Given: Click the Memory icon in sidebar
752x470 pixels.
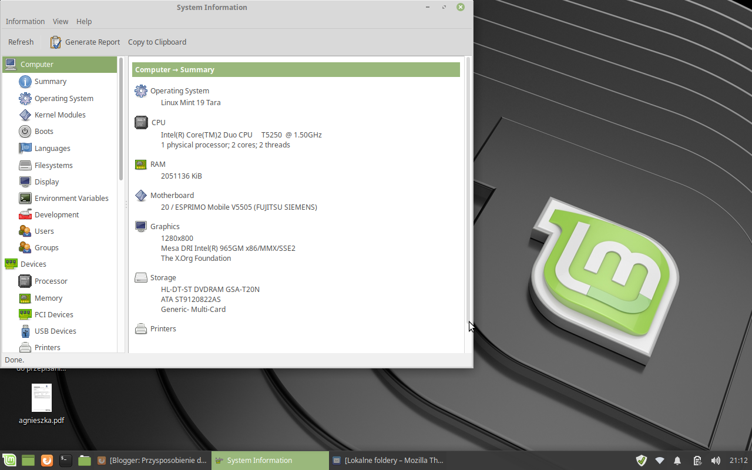Looking at the screenshot, I should [x=25, y=298].
